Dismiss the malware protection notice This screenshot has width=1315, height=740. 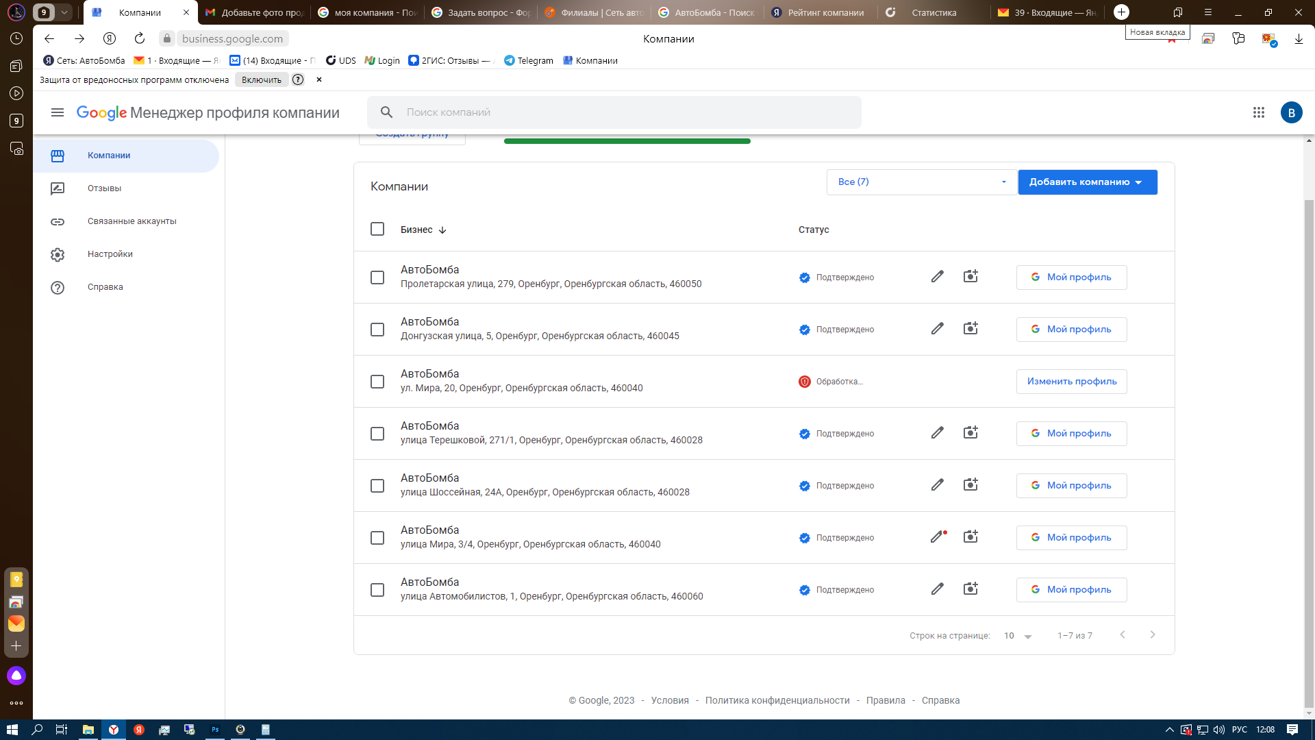point(319,79)
